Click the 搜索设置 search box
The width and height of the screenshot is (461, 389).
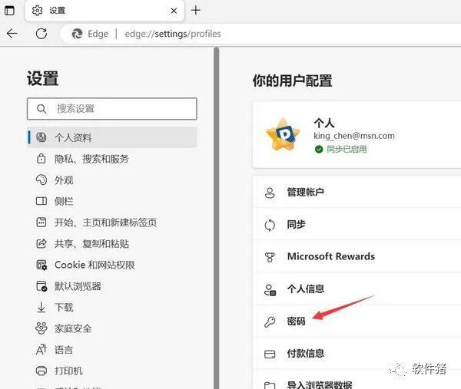tap(111, 109)
